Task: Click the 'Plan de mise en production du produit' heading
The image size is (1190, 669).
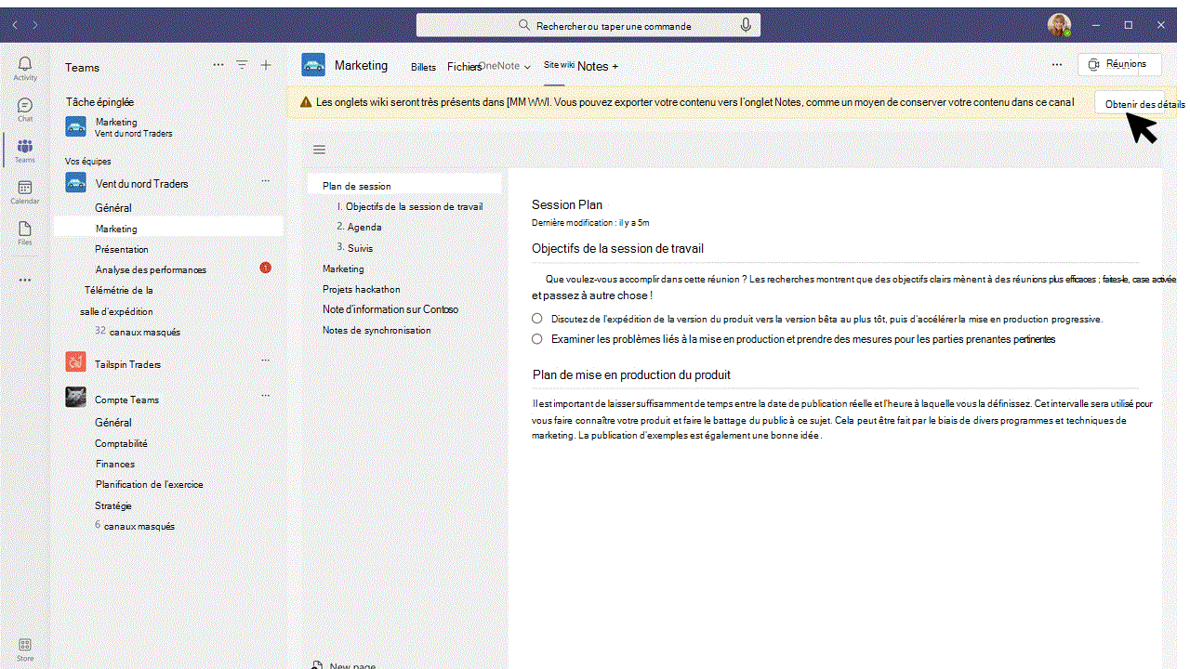Action: click(631, 374)
